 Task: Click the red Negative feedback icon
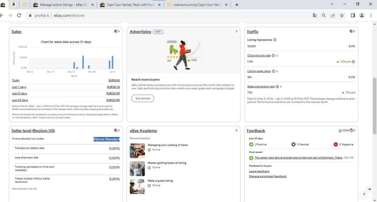point(336,144)
